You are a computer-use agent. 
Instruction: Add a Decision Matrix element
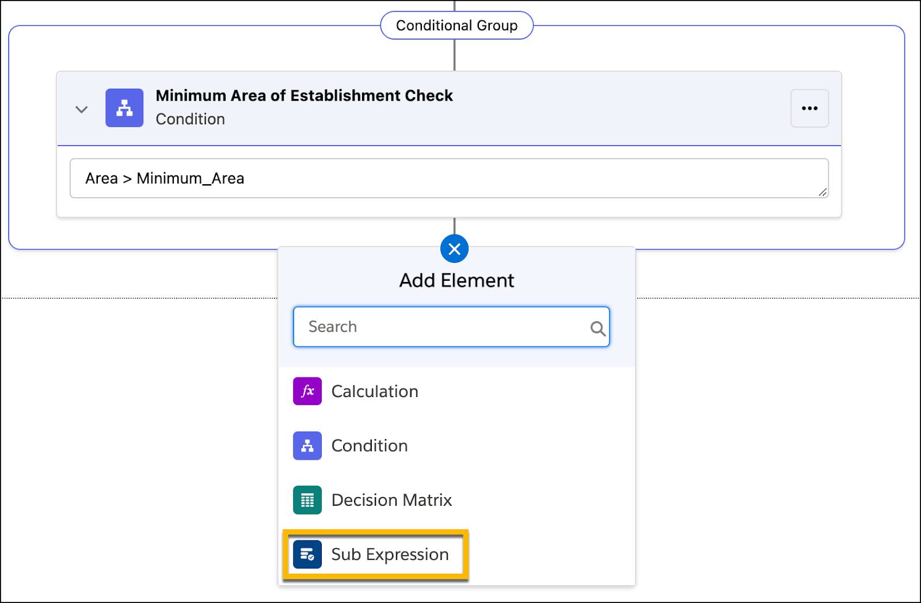tap(391, 500)
